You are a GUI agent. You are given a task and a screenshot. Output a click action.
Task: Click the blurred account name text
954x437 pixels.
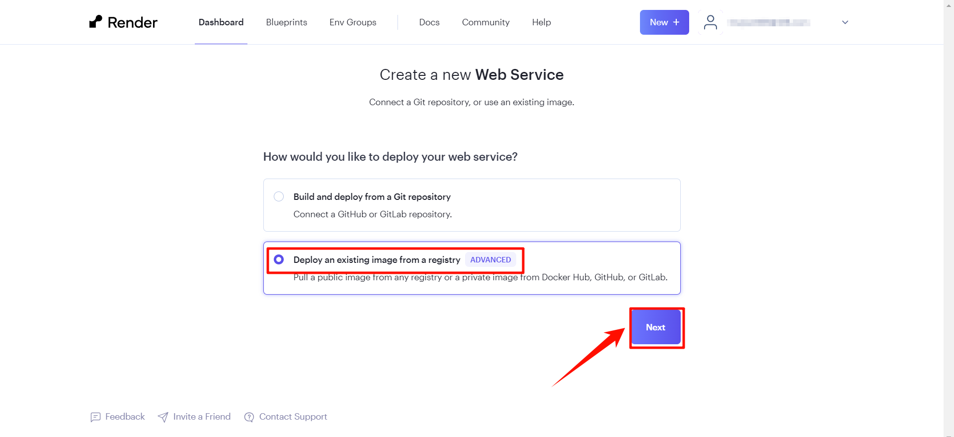[x=769, y=22]
